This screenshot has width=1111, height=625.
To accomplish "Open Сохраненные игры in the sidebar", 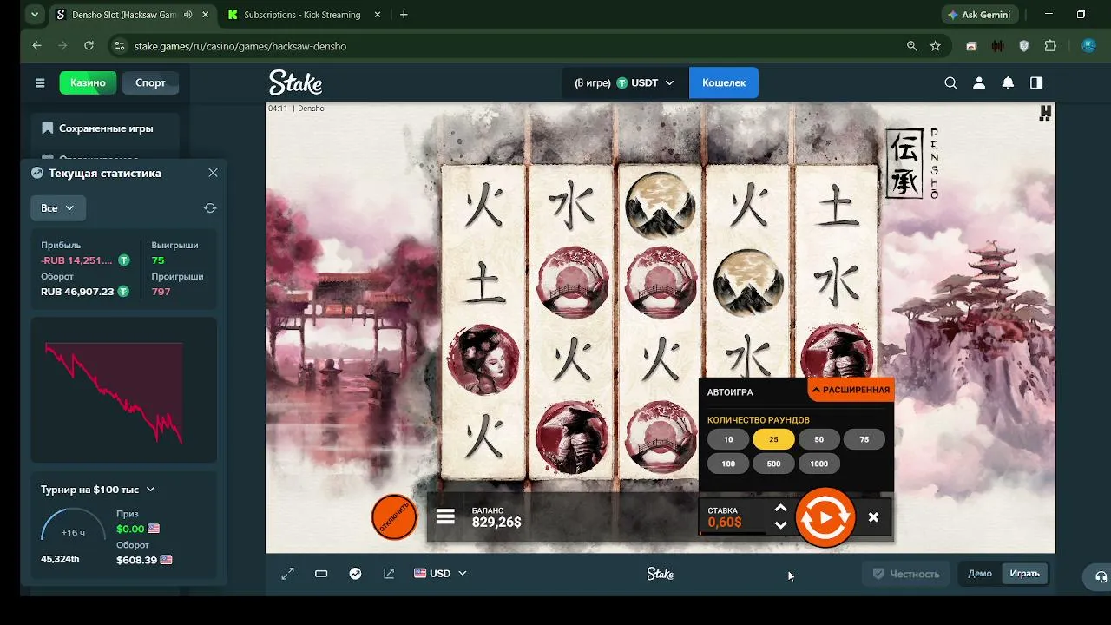I will tap(105, 128).
